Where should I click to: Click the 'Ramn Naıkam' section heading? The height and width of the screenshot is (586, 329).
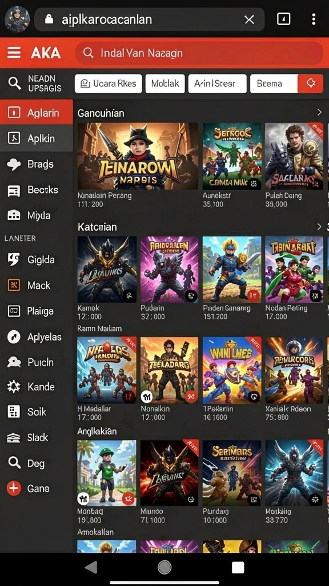click(x=99, y=328)
